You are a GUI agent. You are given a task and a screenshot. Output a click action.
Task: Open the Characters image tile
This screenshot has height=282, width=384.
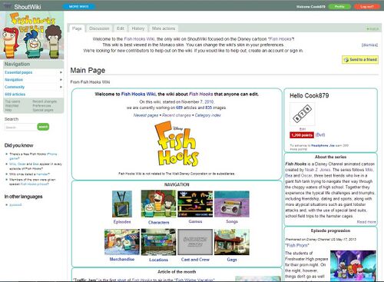tap(158, 204)
